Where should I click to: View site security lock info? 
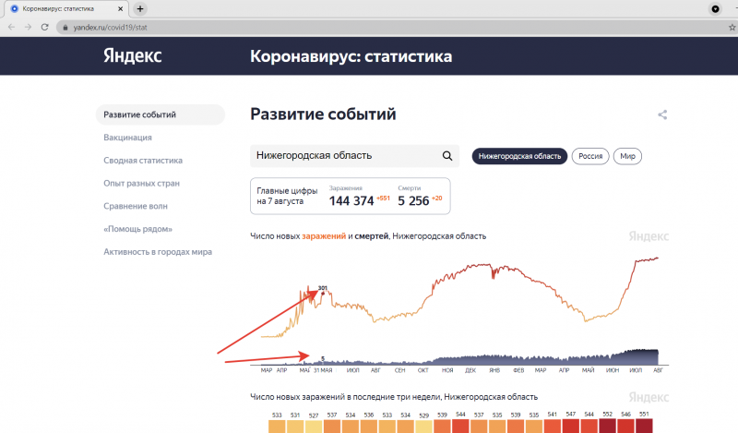point(65,28)
